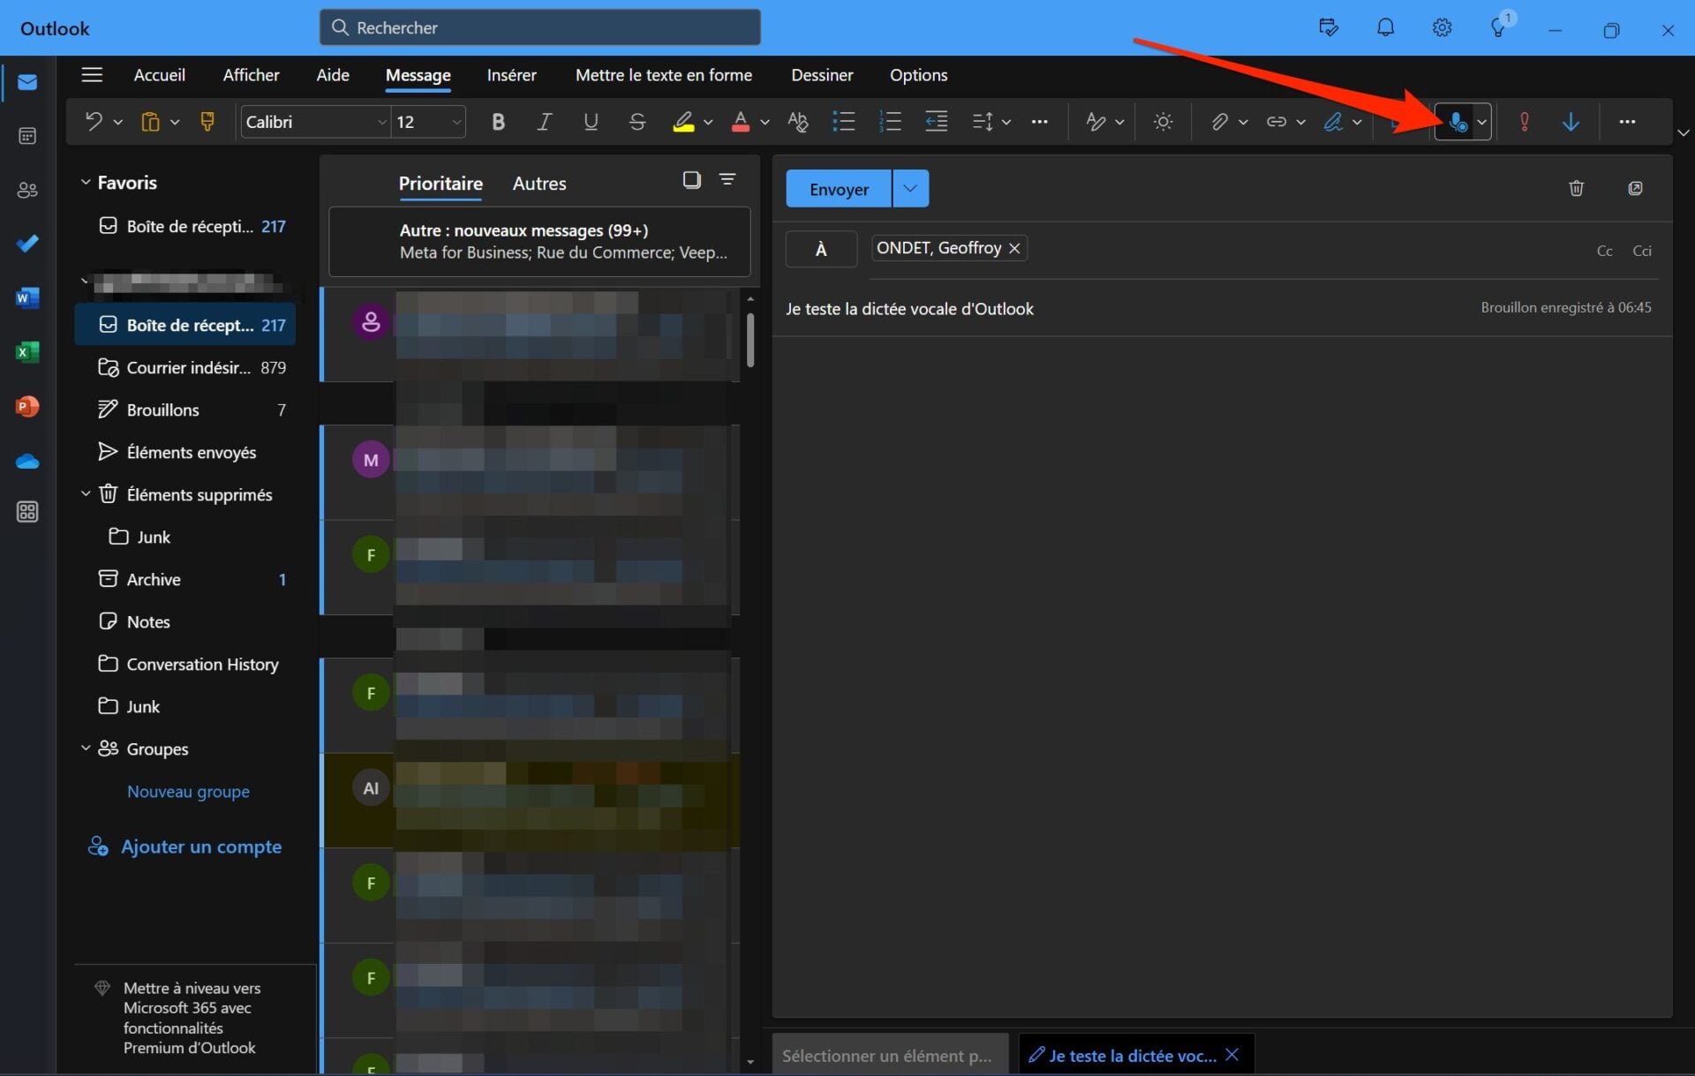
Task: Open the Calendar in left rail
Action: click(x=27, y=136)
